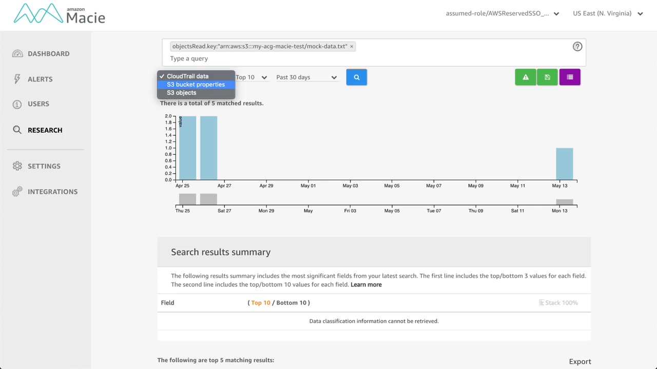The height and width of the screenshot is (369, 657).
Task: Open Dashboard from the sidebar
Action: (x=48, y=54)
